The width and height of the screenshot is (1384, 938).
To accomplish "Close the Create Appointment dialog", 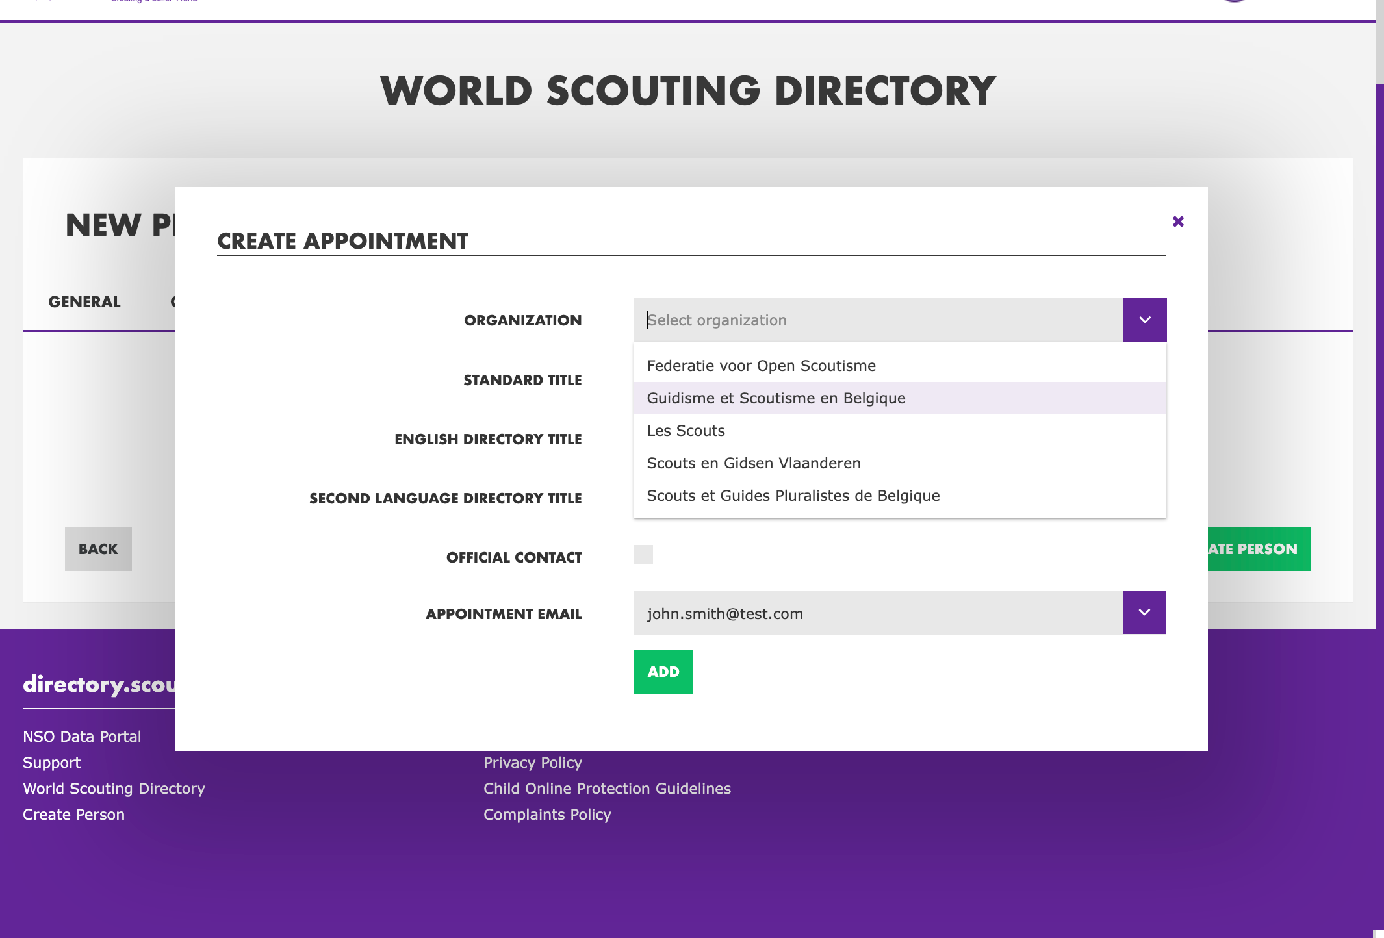I will click(1178, 222).
